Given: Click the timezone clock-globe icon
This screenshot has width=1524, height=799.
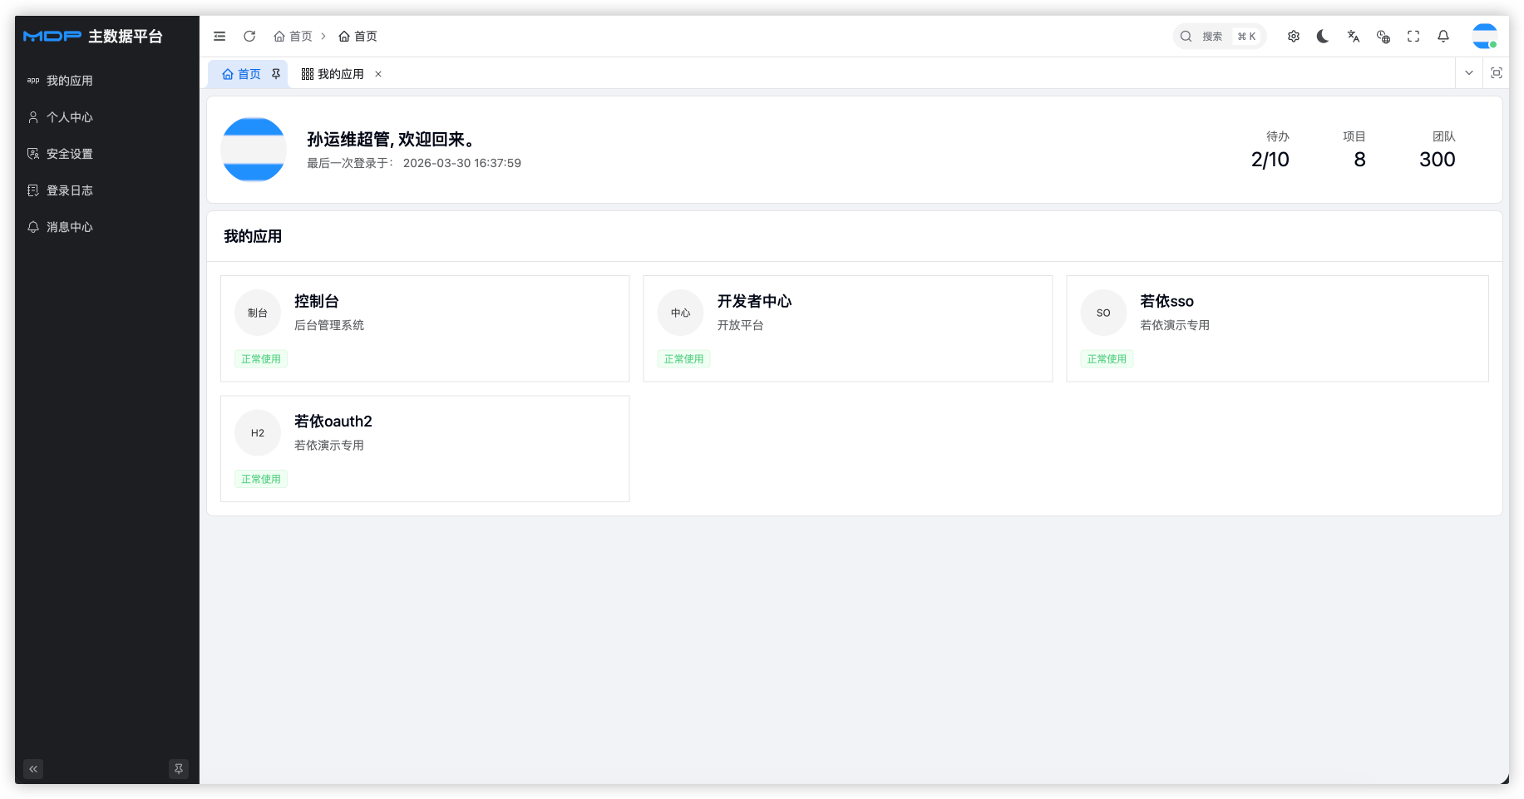Looking at the screenshot, I should (1383, 37).
